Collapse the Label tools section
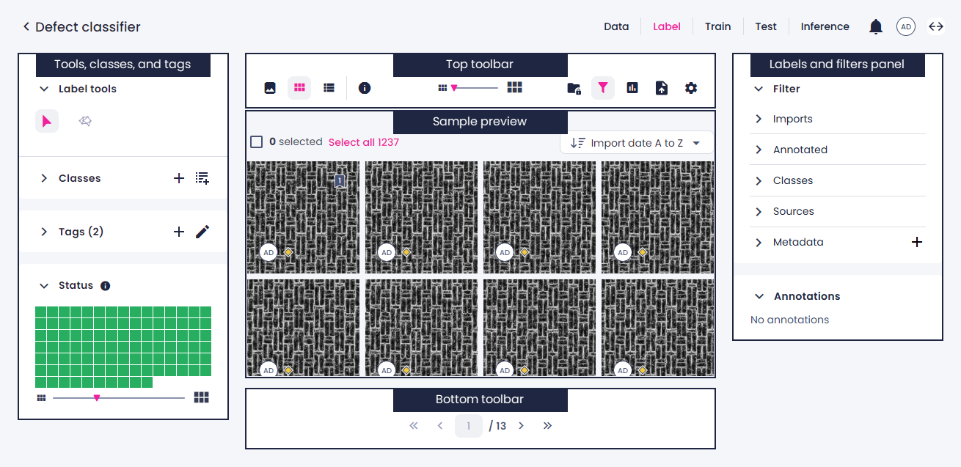Screen dimensions: 961x467 [44, 89]
